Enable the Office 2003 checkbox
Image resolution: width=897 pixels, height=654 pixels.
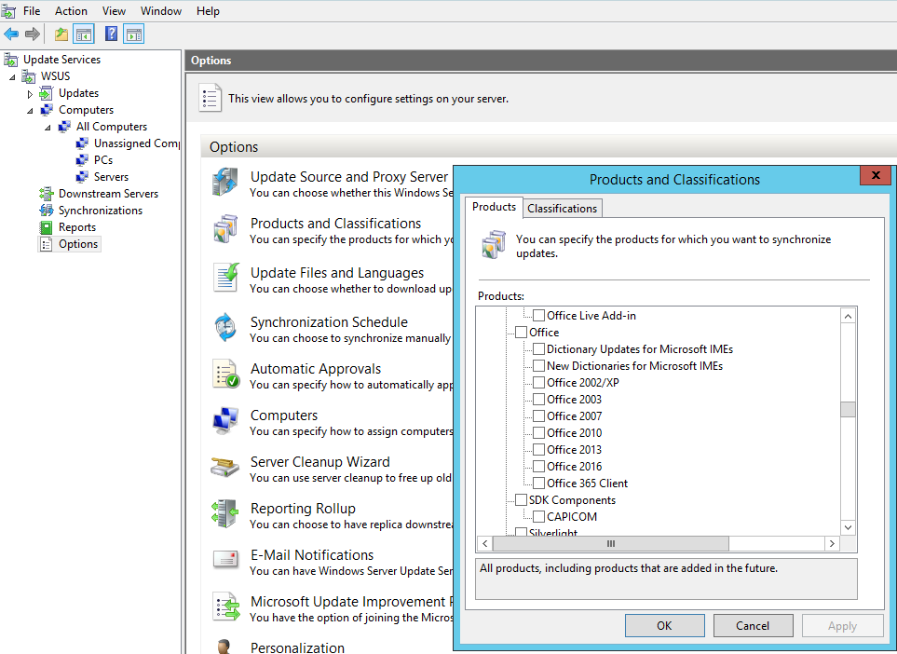pos(539,400)
